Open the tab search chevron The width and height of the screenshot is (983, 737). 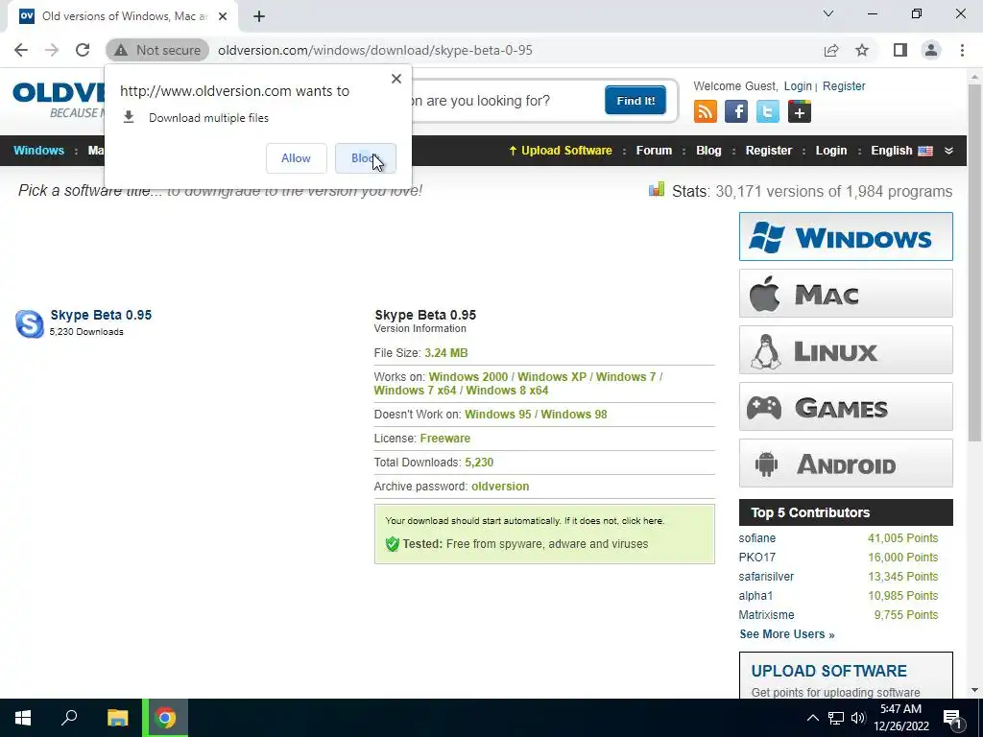coord(828,13)
